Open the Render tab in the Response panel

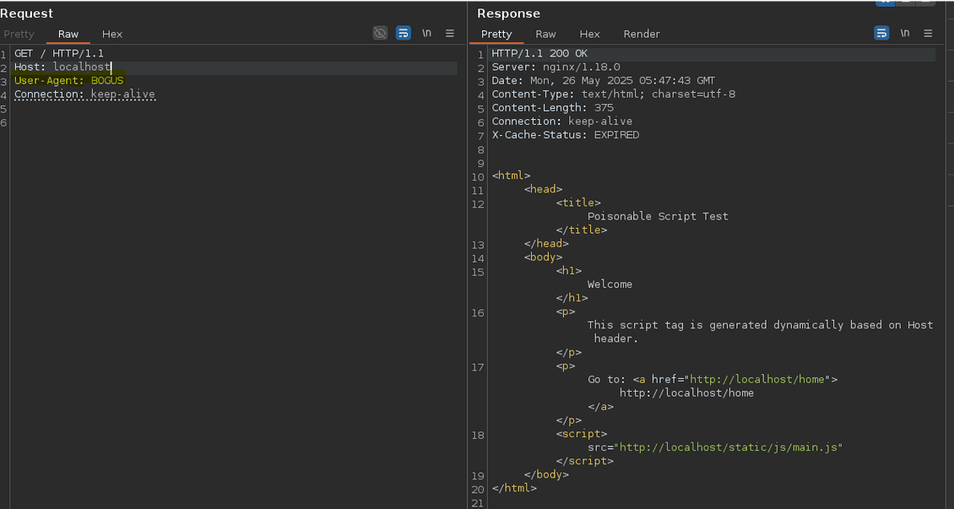(x=642, y=34)
